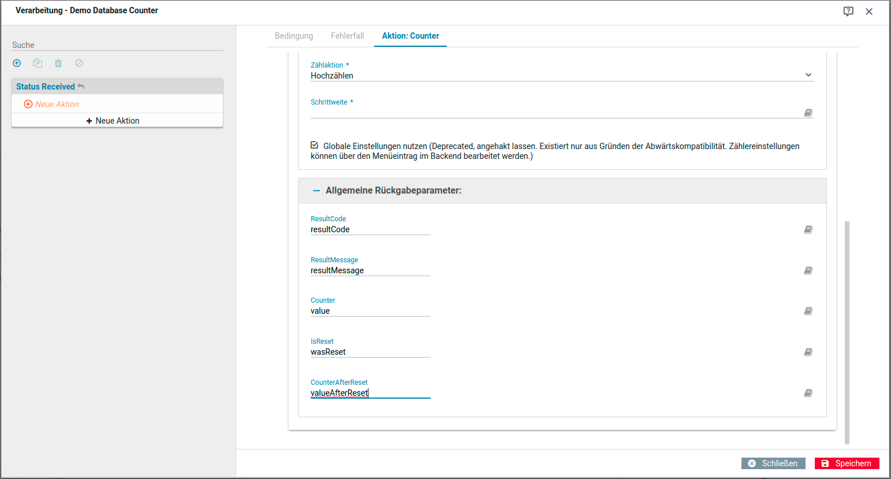
Task: Uncheck Globale Einstellungen nutzen checkbox
Action: tap(315, 145)
